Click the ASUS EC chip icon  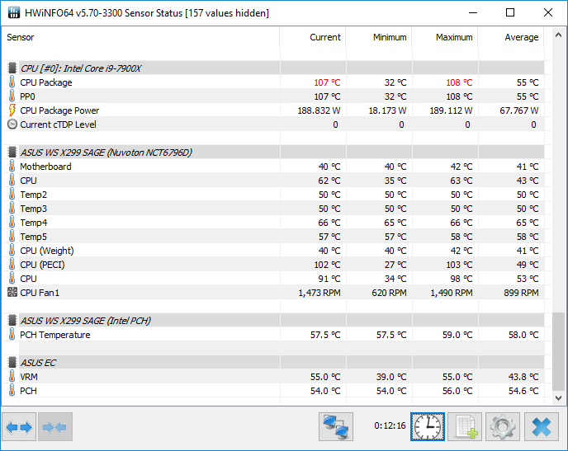(x=12, y=362)
